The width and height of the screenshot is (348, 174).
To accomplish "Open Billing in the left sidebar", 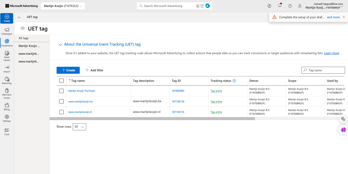I will click(7, 106).
